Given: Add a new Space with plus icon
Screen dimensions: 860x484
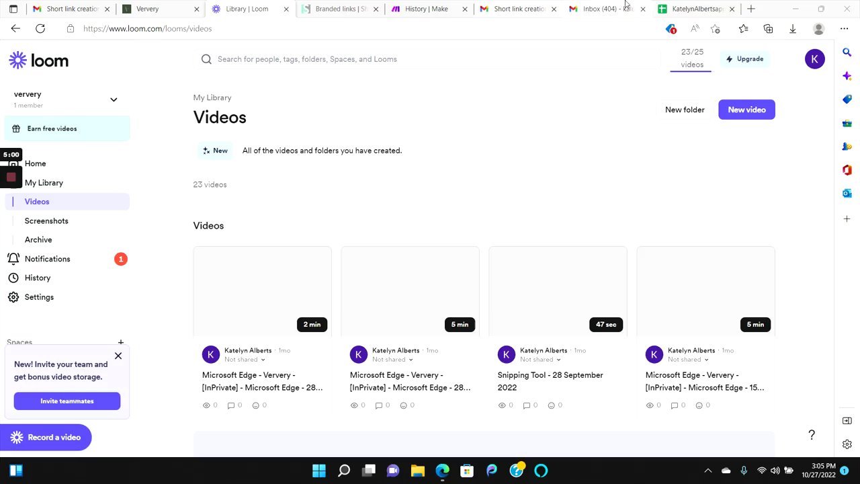Looking at the screenshot, I should tap(121, 342).
